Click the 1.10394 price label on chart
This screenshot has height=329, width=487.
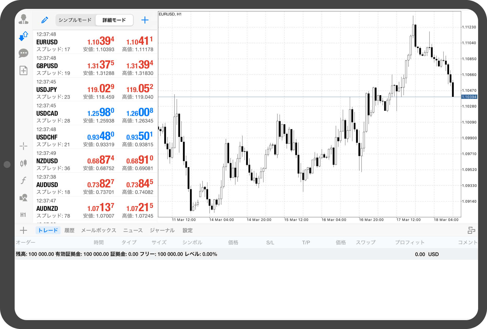(x=469, y=97)
